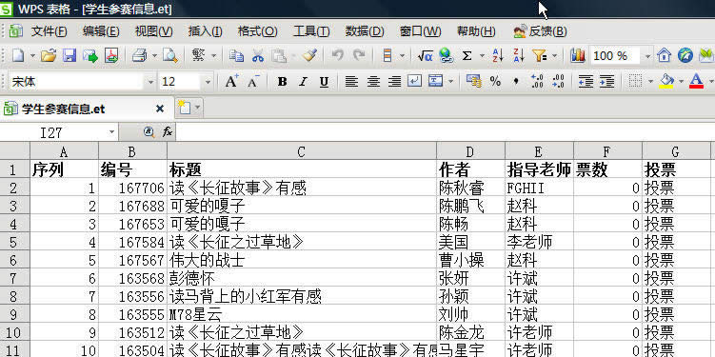Convert to traditional Chinese 繁 icon

[x=198, y=55]
